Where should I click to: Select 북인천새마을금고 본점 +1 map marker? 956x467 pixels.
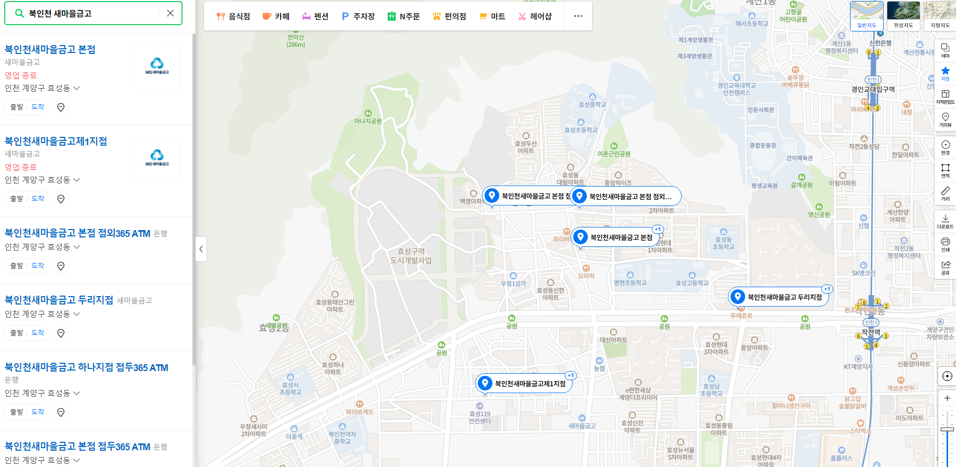click(615, 237)
